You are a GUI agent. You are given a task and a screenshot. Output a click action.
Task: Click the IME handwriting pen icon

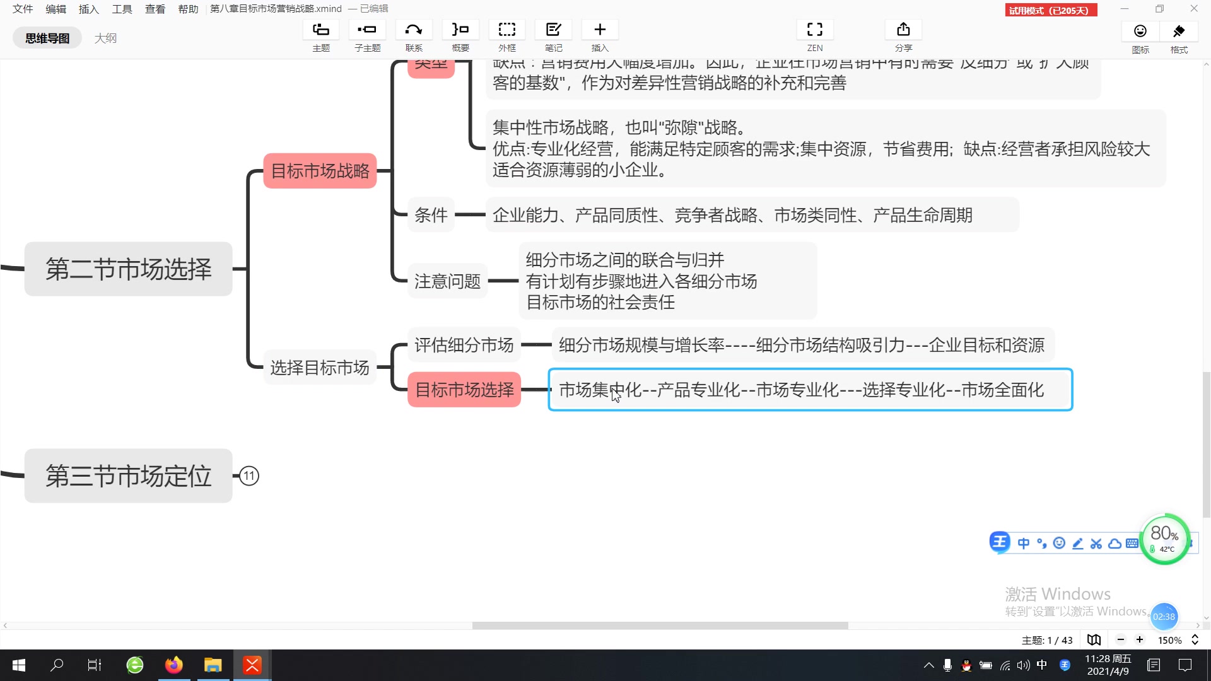[1078, 544]
